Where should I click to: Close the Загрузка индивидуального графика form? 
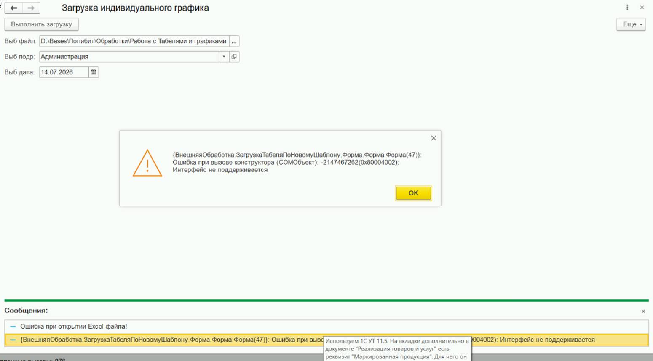(642, 8)
